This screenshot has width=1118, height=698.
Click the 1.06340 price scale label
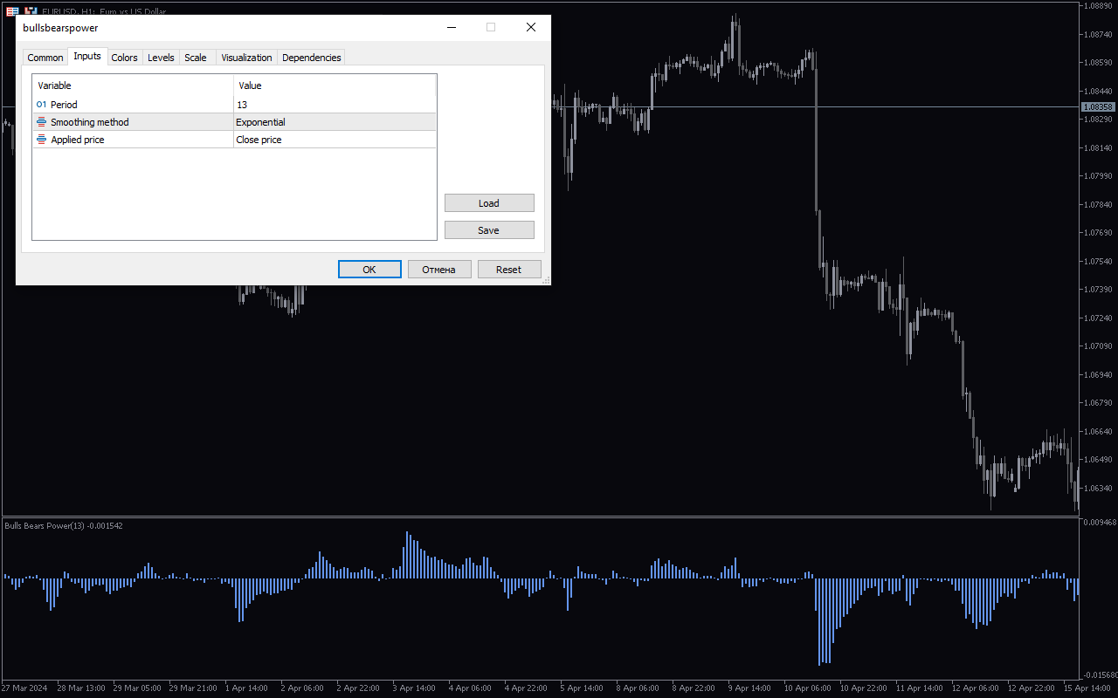(x=1099, y=488)
